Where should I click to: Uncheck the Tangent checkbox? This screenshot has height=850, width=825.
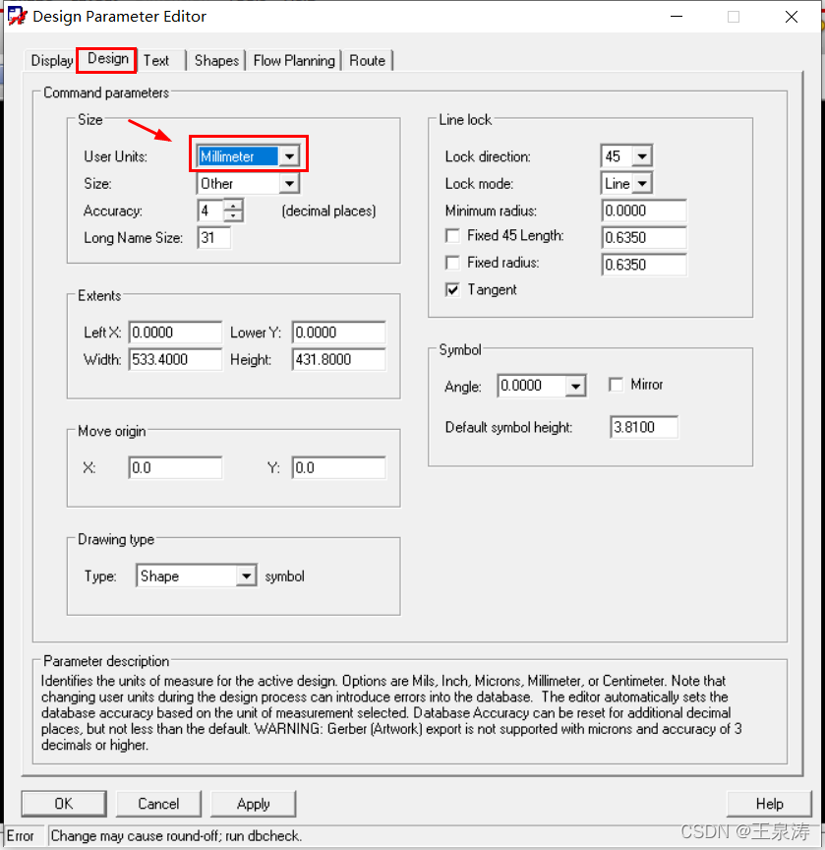pyautogui.click(x=452, y=290)
